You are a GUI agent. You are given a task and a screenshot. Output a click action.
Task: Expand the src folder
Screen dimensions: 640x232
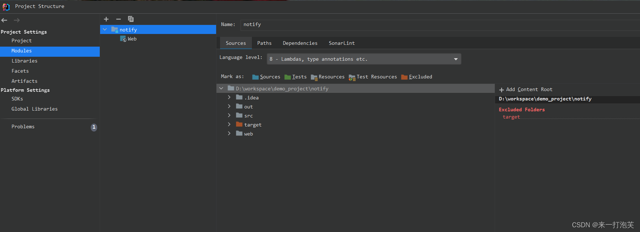229,115
